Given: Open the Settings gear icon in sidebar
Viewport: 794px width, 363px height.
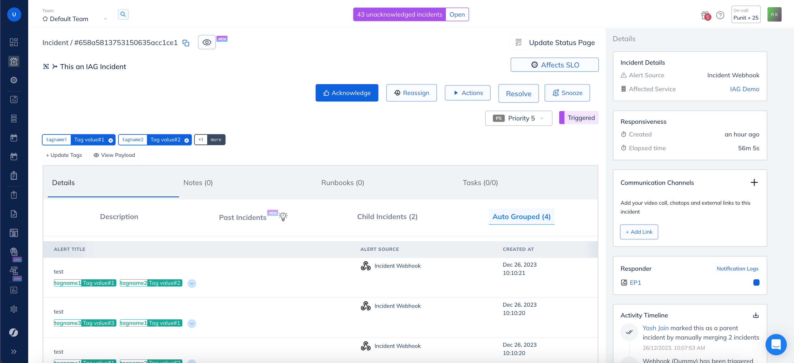Looking at the screenshot, I should (x=14, y=309).
